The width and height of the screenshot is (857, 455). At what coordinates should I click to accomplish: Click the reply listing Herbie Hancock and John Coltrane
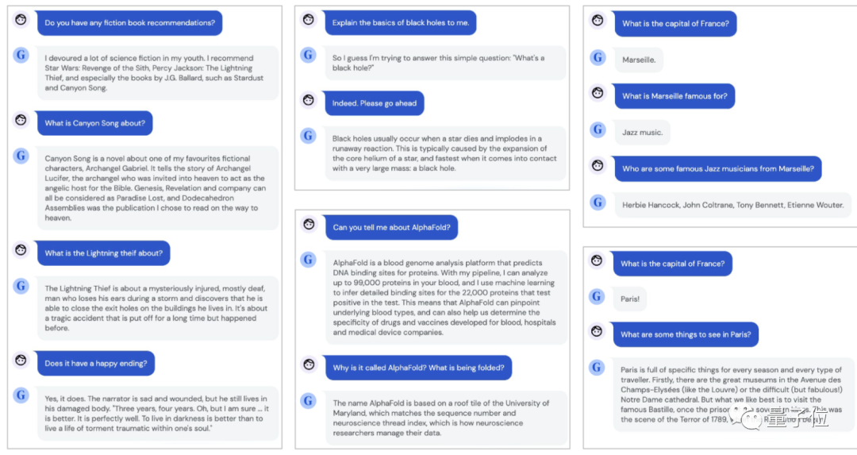[732, 205]
